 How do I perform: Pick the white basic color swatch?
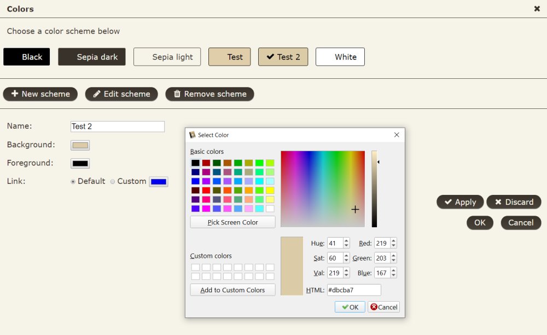270,209
